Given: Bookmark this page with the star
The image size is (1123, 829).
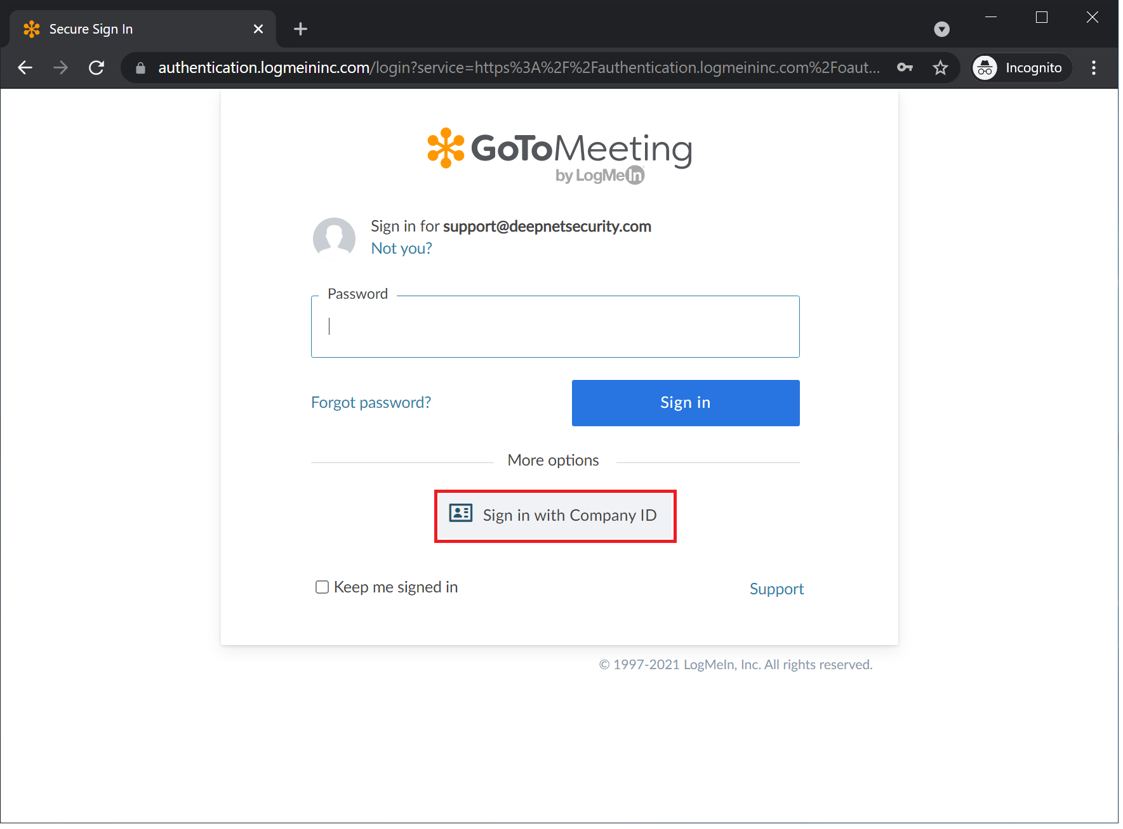Looking at the screenshot, I should point(940,68).
